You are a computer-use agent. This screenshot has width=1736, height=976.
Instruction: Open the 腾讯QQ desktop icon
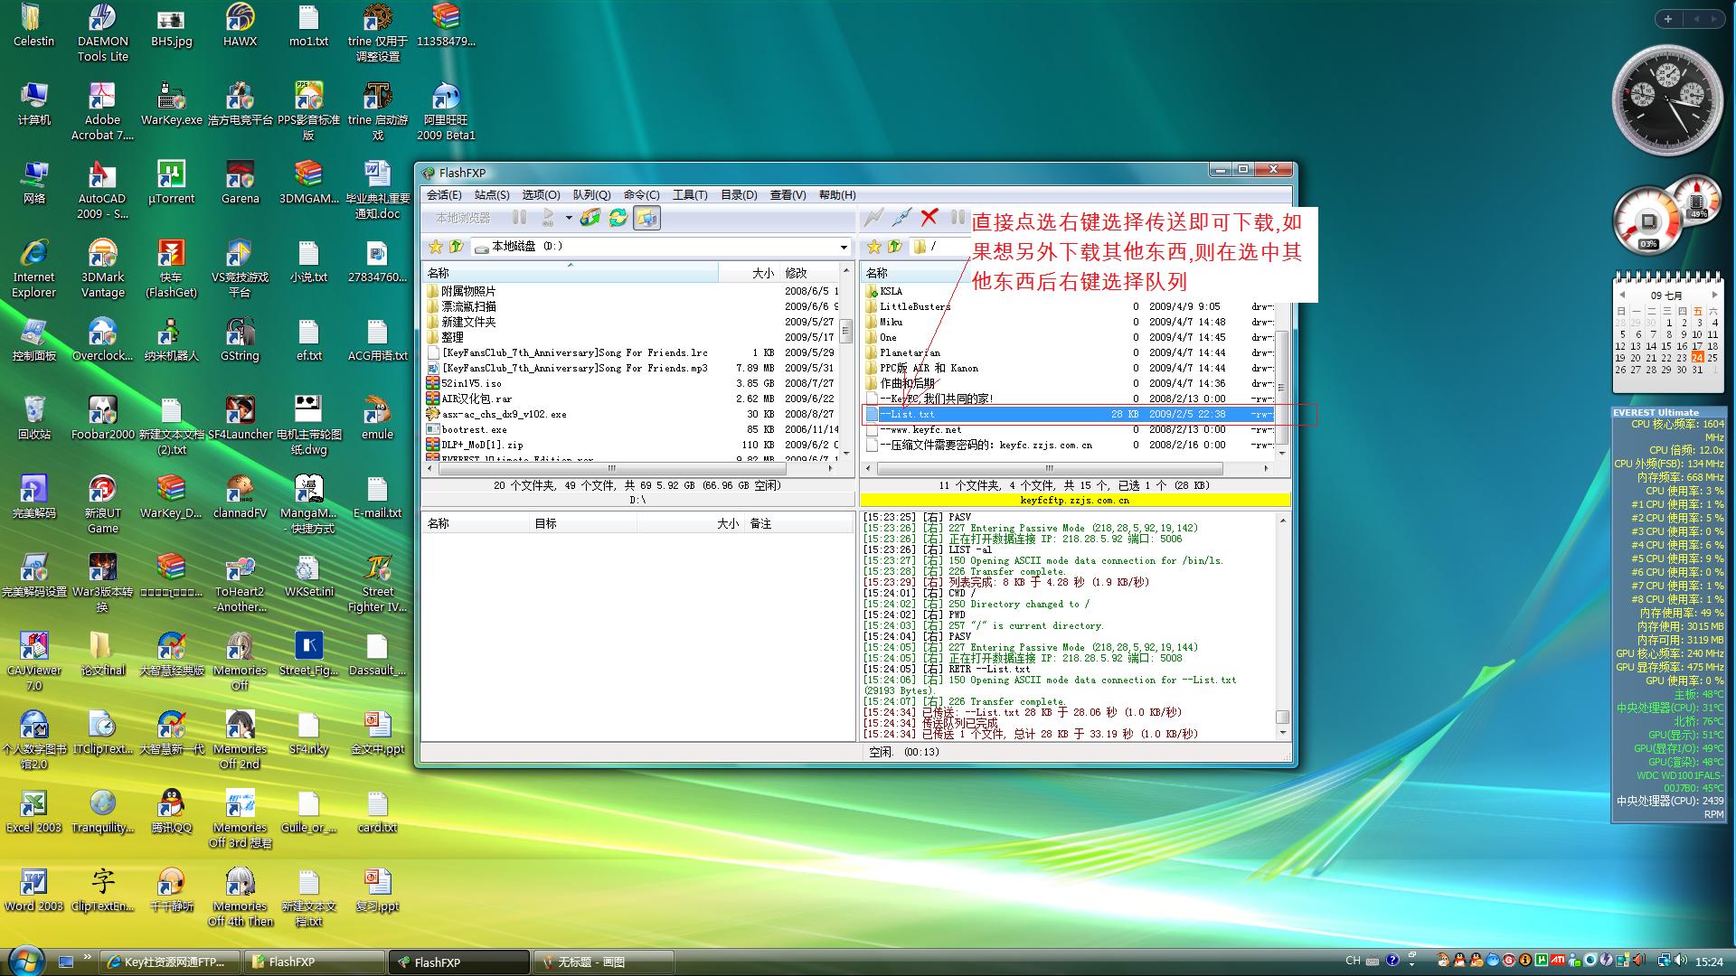[171, 811]
